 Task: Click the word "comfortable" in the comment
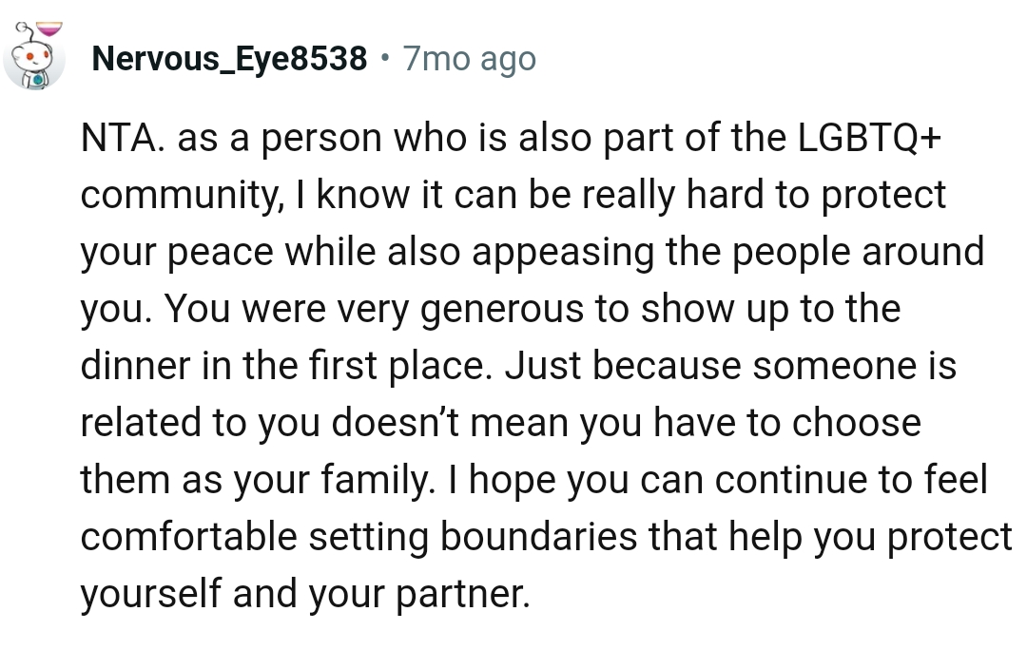pyautogui.click(x=188, y=537)
